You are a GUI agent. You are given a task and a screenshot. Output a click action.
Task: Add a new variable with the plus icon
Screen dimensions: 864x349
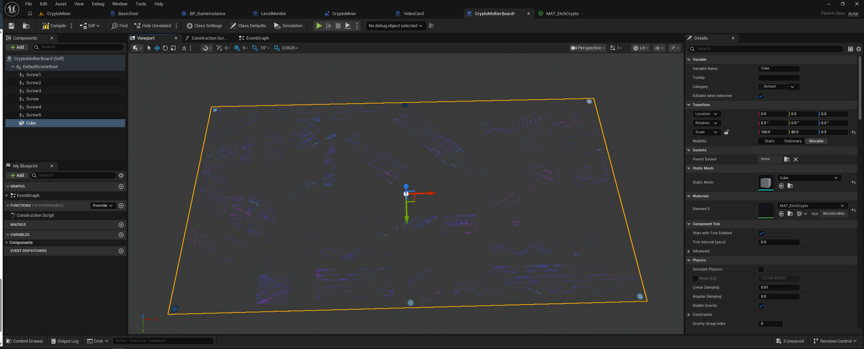(x=121, y=235)
